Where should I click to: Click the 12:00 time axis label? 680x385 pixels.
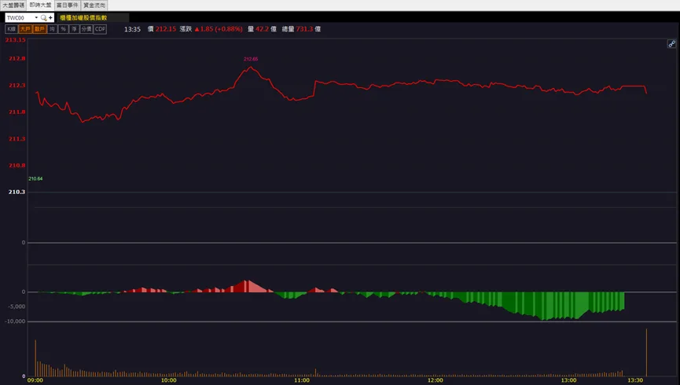pos(436,380)
